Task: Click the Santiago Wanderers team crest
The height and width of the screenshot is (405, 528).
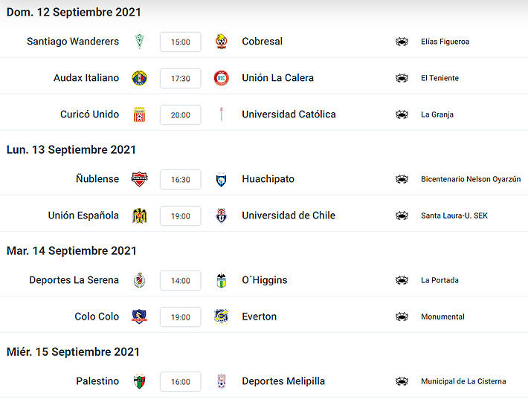Action: click(x=139, y=42)
